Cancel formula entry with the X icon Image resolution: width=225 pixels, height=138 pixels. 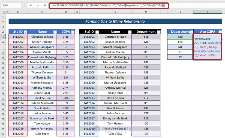(31, 5)
